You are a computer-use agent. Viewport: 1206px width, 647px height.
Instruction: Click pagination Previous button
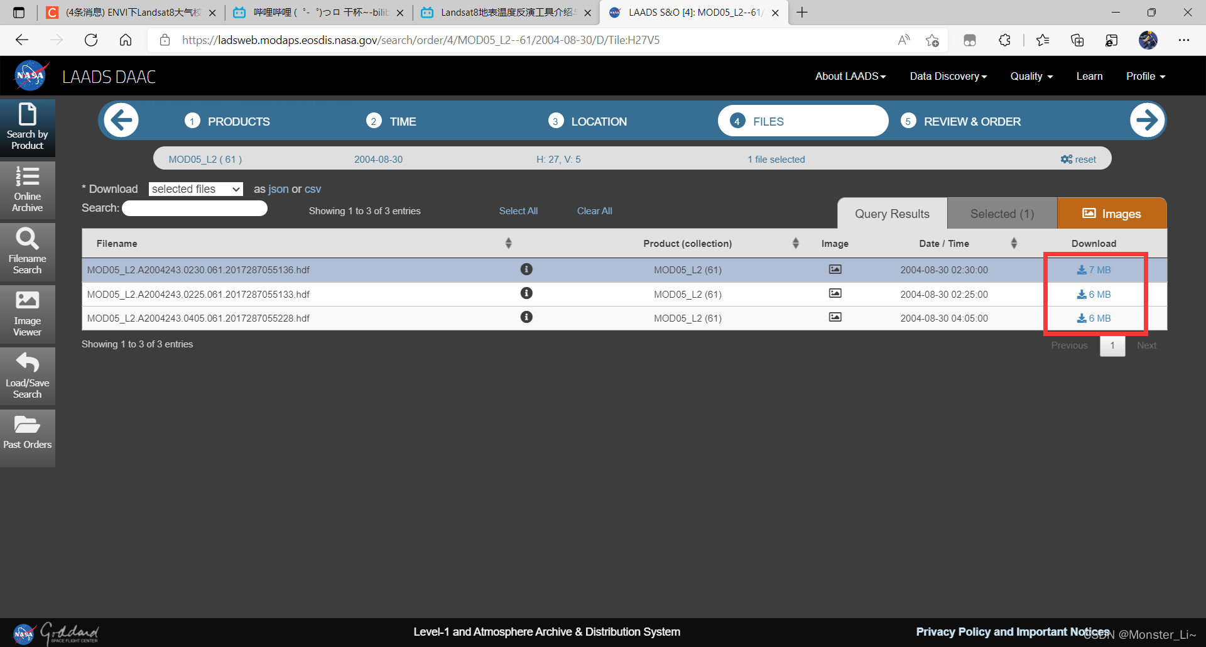pyautogui.click(x=1069, y=345)
